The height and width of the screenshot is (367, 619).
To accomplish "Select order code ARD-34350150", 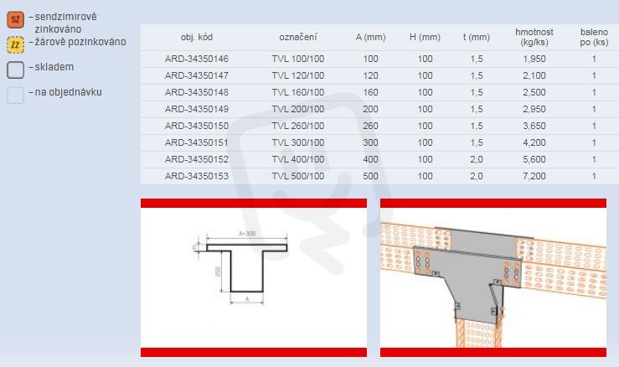I will [197, 126].
